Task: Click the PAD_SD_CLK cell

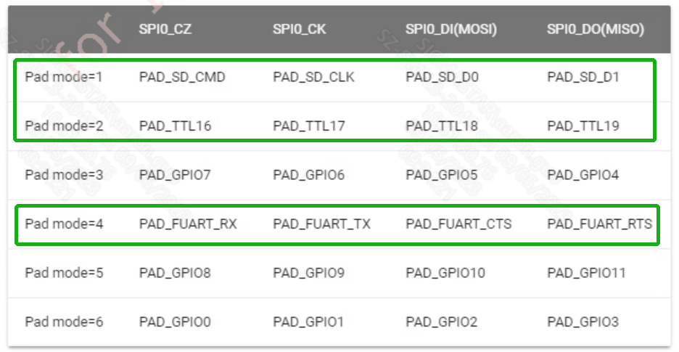Action: (x=313, y=77)
